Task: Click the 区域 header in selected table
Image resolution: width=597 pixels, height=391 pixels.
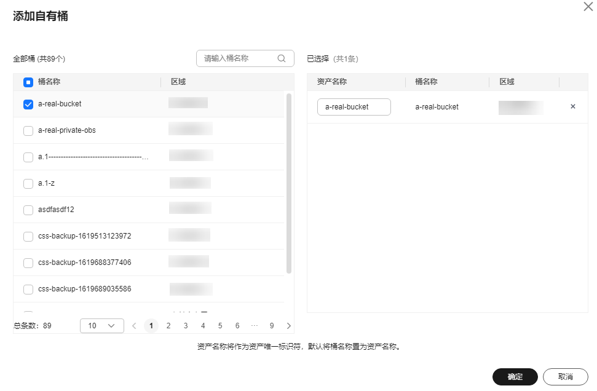Action: pyautogui.click(x=507, y=82)
